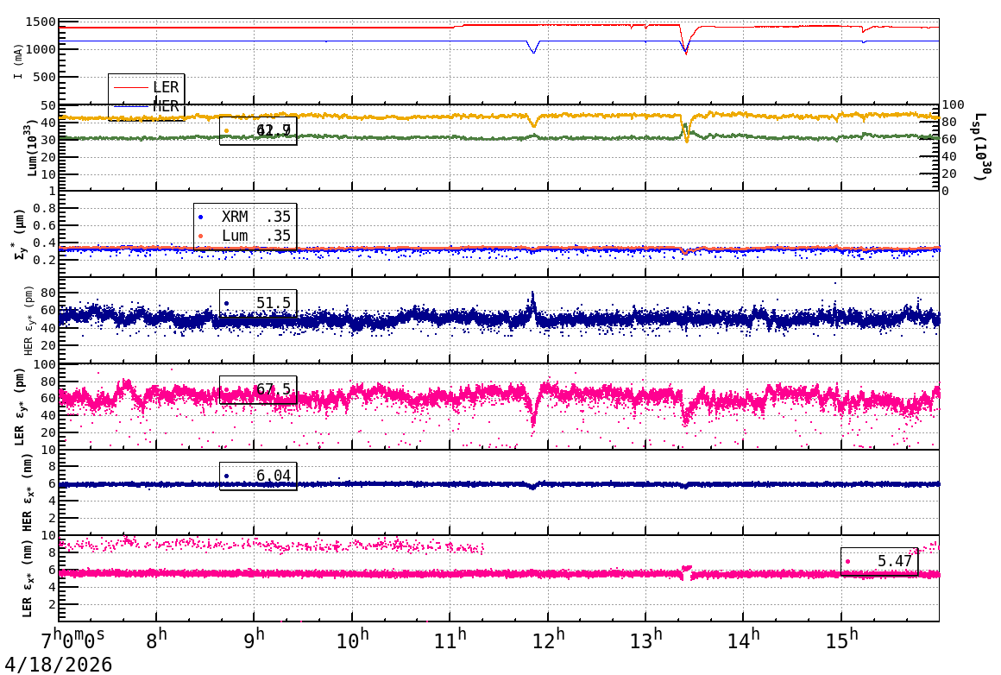Click the 5.47 legend value
This screenshot has height=675, width=1001.
(895, 562)
